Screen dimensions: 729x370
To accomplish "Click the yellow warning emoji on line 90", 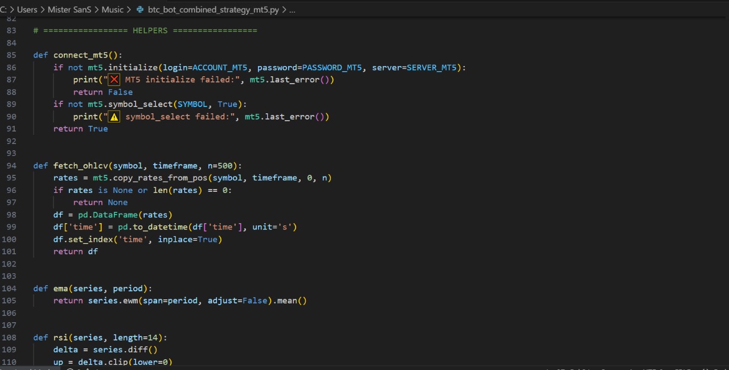I will pyautogui.click(x=114, y=117).
